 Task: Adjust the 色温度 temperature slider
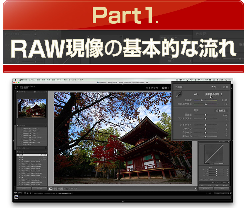[205, 100]
